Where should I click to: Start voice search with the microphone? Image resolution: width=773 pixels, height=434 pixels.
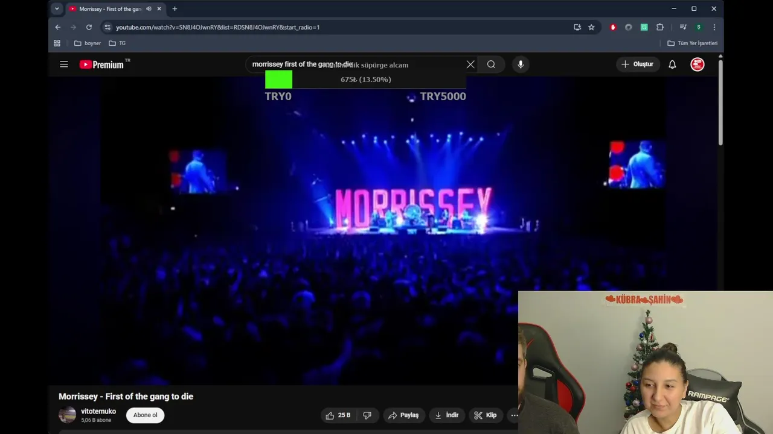point(521,64)
